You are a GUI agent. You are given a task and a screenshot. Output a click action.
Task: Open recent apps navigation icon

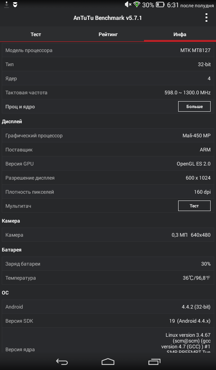[x=154, y=362]
